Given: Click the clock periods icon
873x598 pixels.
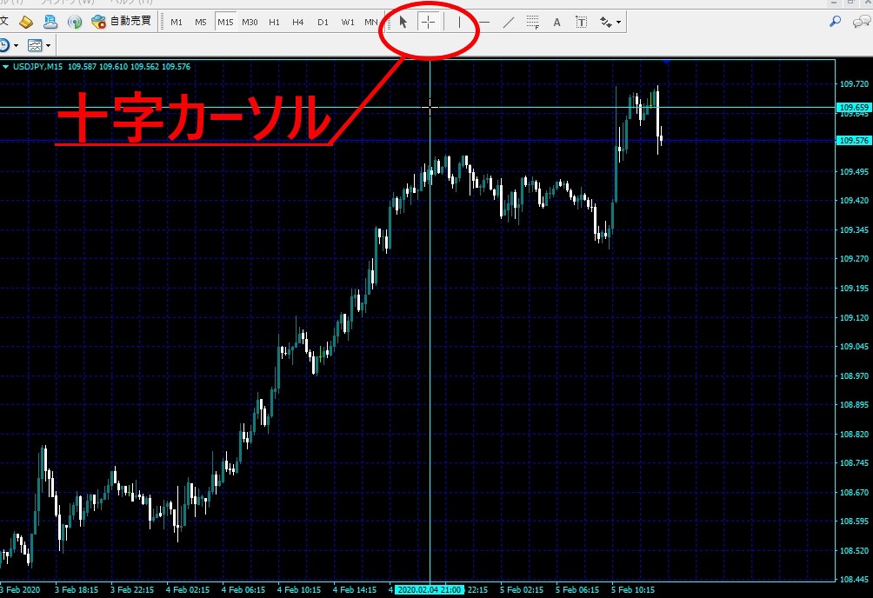Looking at the screenshot, I should 3,45.
